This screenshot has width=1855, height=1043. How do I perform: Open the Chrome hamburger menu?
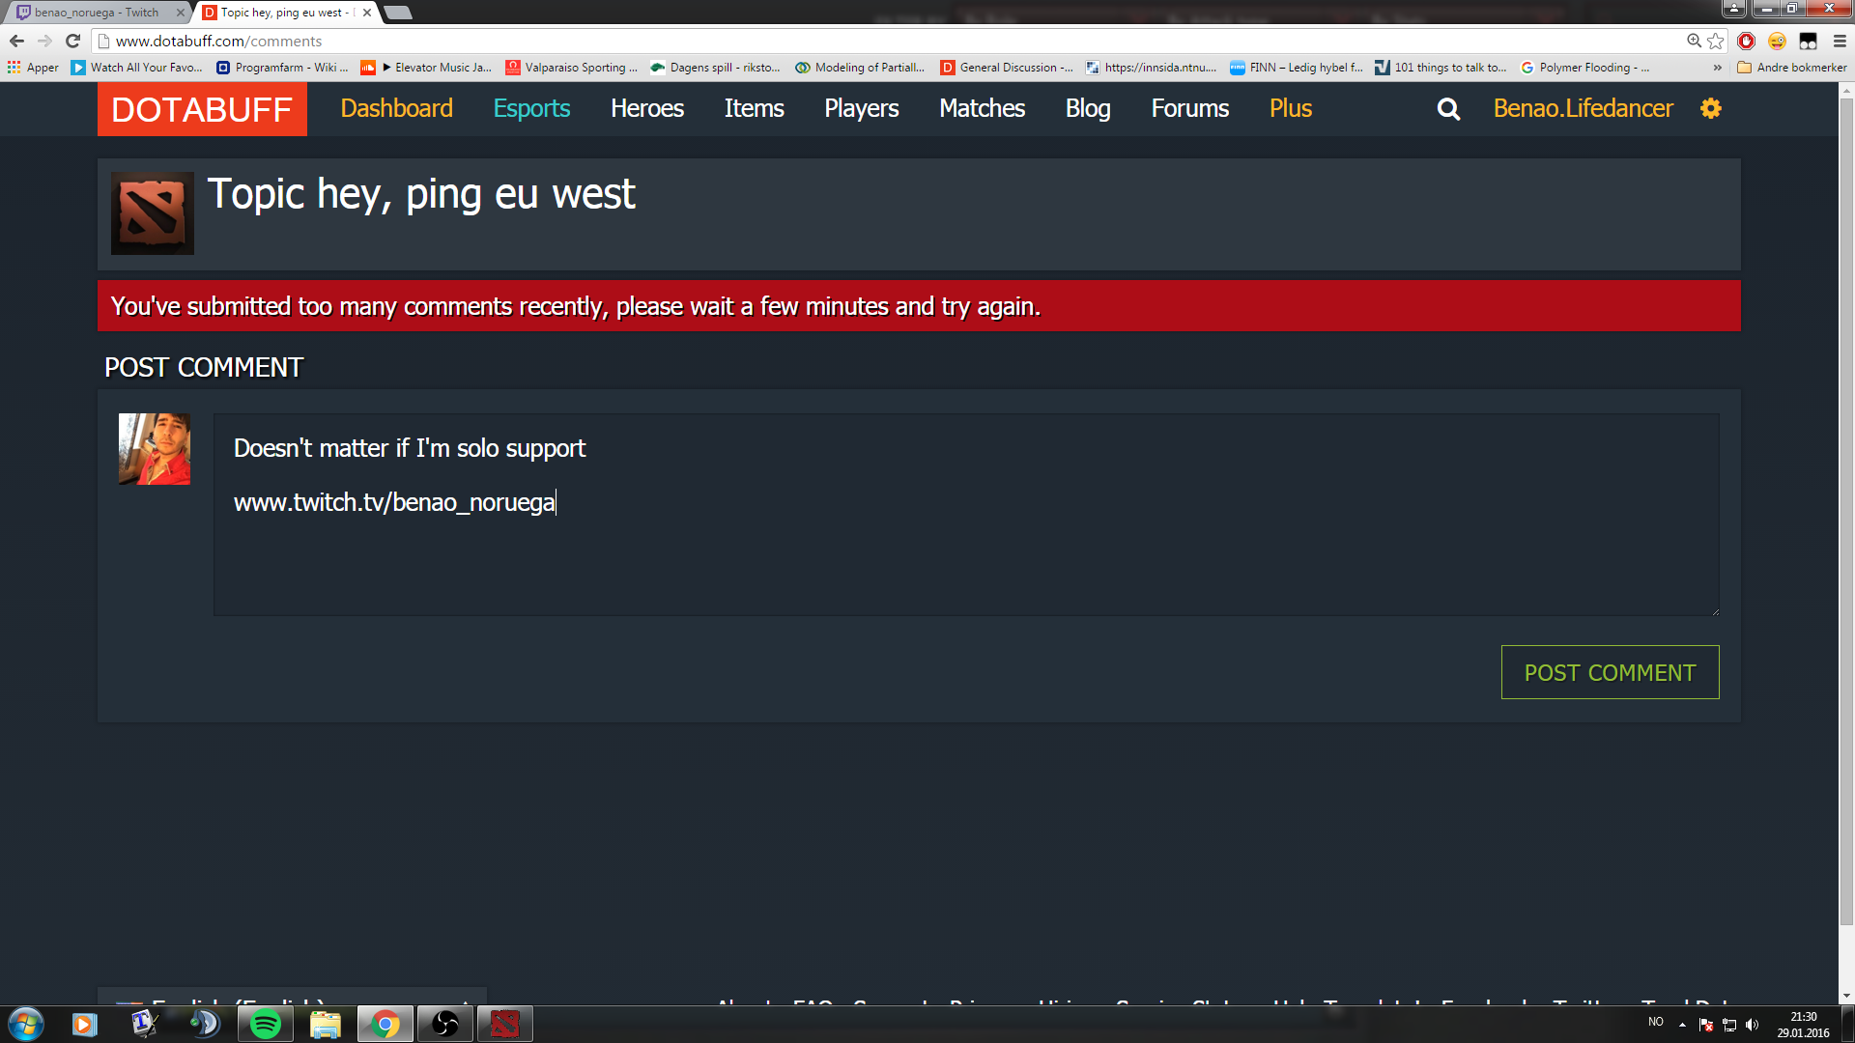coord(1840,41)
